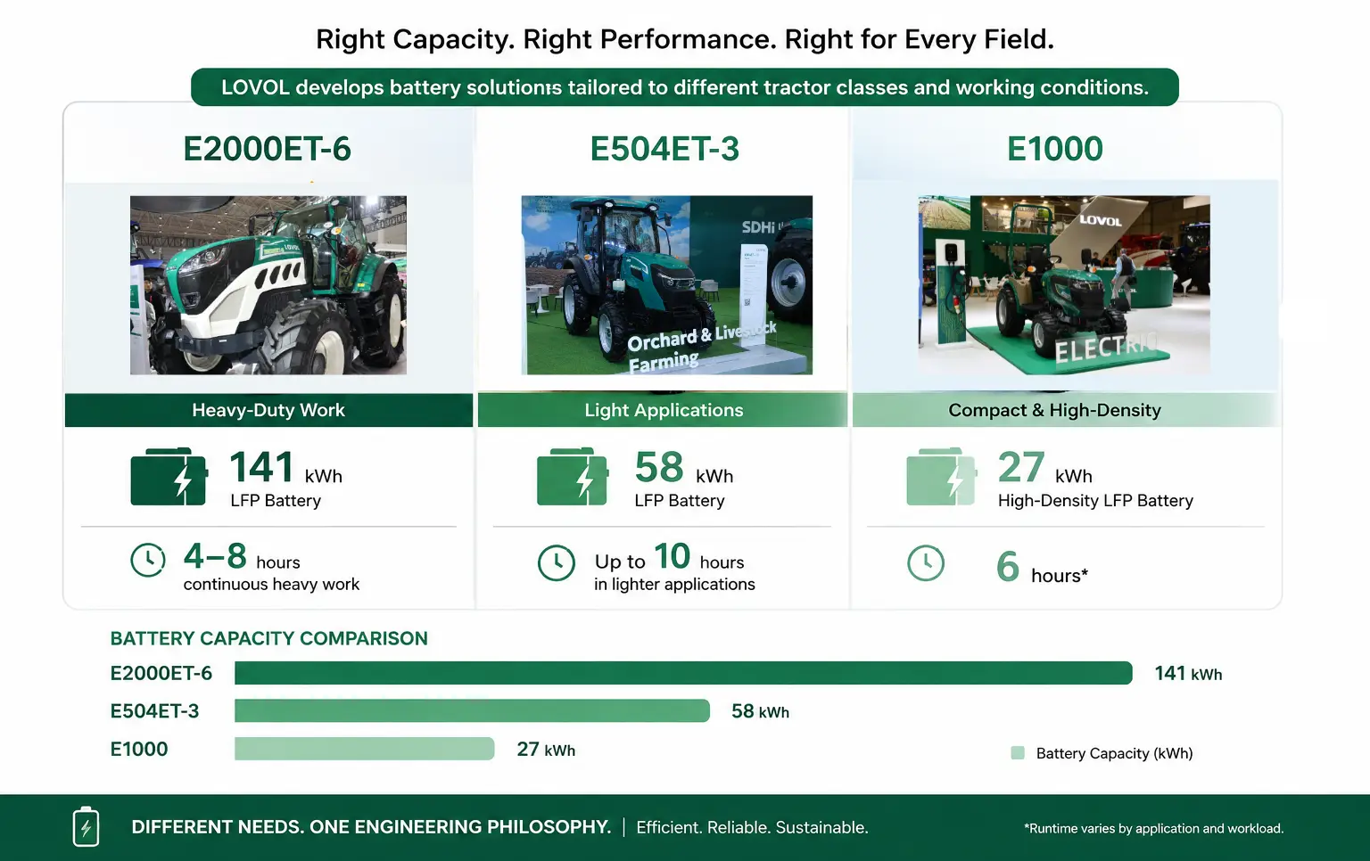
Task: Click the E2000ET-6 card heading
Action: 268,149
